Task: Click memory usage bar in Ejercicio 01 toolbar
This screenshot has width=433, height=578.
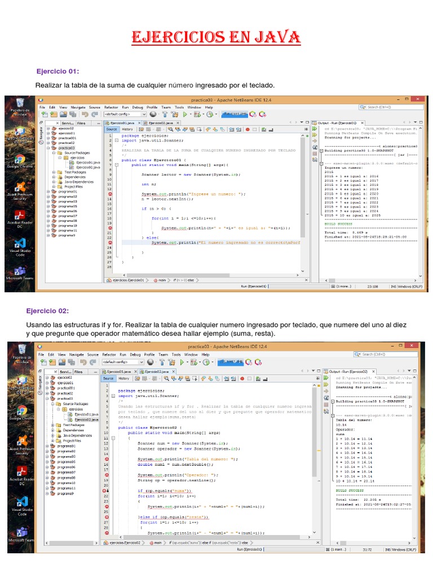Action: 235,115
